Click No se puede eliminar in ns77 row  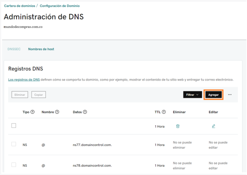[182, 145]
